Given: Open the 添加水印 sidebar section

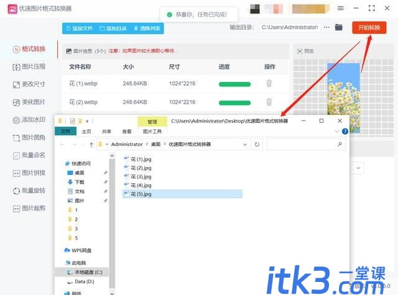Looking at the screenshot, I should 29,120.
